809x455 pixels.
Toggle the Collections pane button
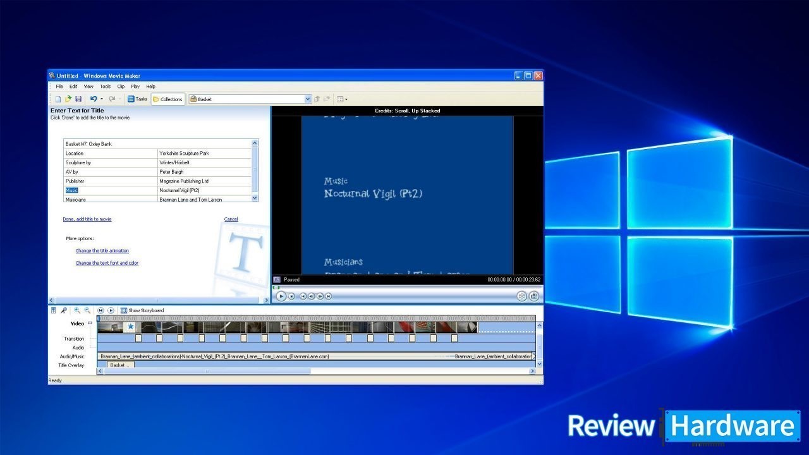(x=167, y=99)
